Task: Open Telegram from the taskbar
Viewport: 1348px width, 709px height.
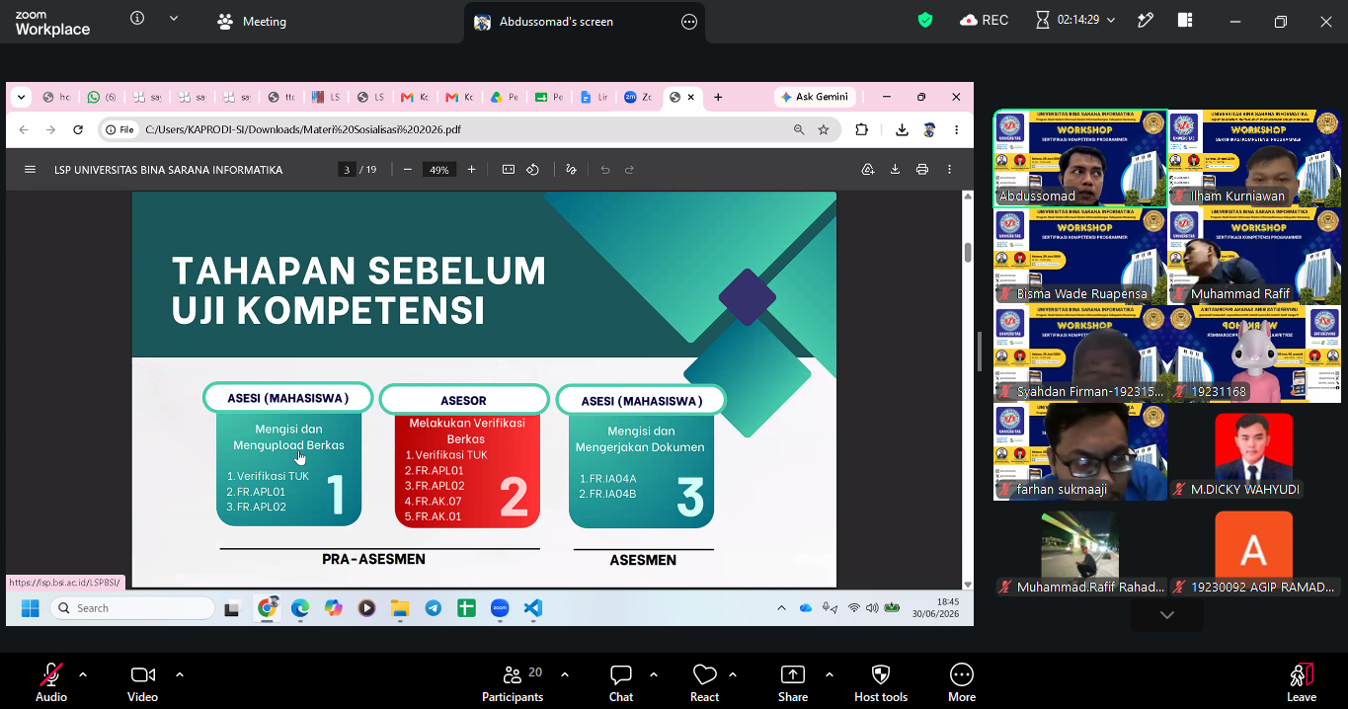Action: [433, 608]
